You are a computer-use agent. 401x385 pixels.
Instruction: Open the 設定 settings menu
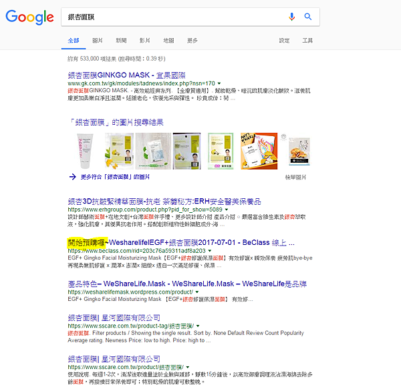(284, 40)
